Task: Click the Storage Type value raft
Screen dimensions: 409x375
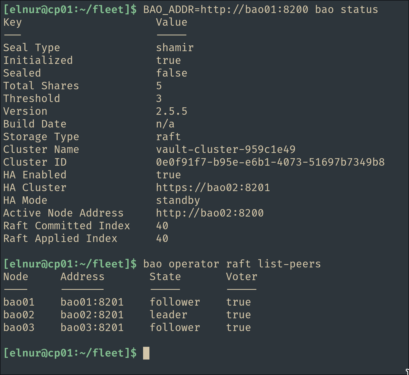Action: [x=169, y=137]
